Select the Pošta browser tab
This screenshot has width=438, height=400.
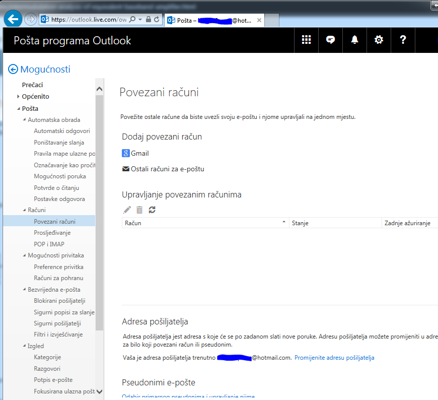[214, 21]
